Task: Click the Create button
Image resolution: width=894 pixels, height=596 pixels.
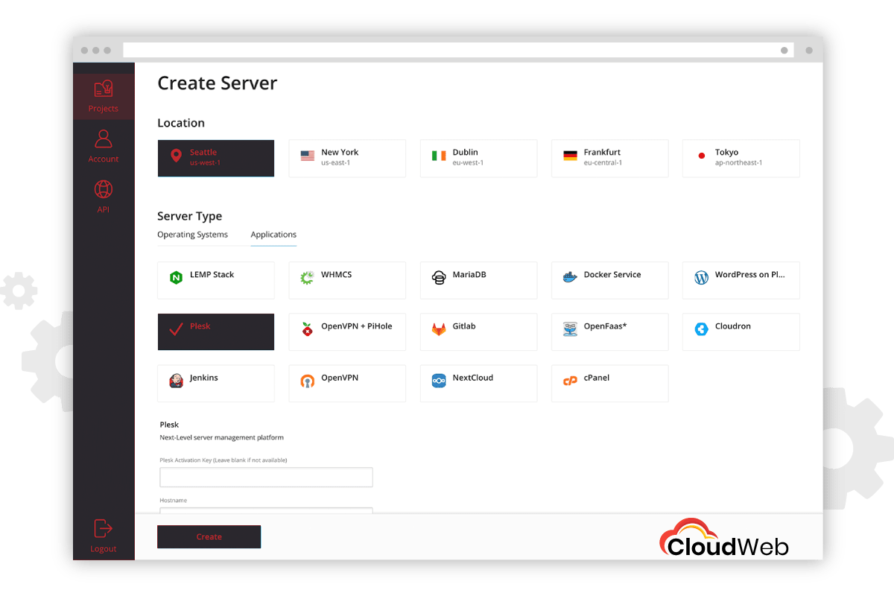Action: [x=209, y=536]
